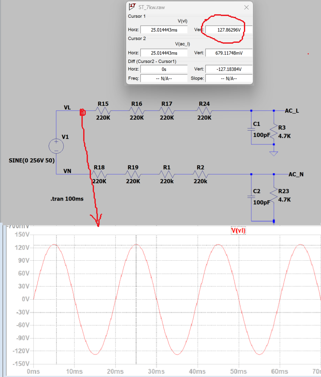Click the 20ms horizontal axis label

click(x=115, y=371)
